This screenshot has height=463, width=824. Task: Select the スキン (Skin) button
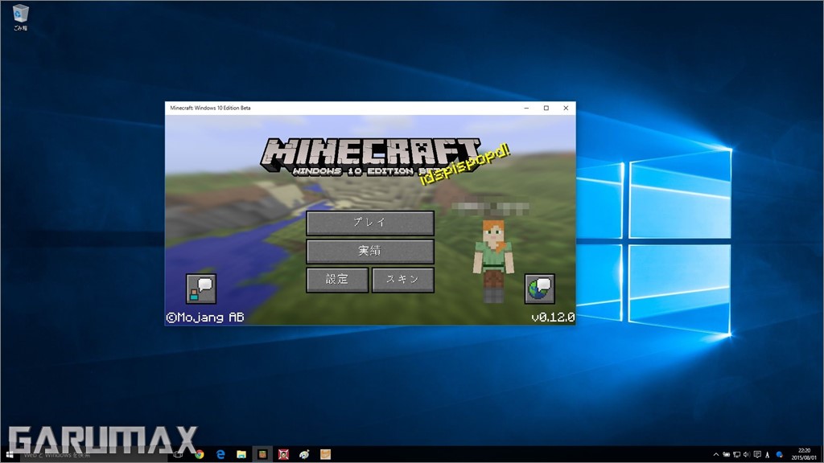[402, 280]
